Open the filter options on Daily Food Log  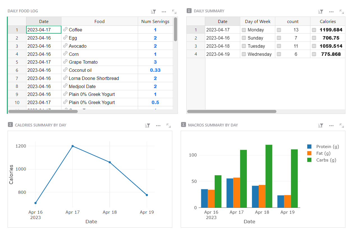pos(153,12)
